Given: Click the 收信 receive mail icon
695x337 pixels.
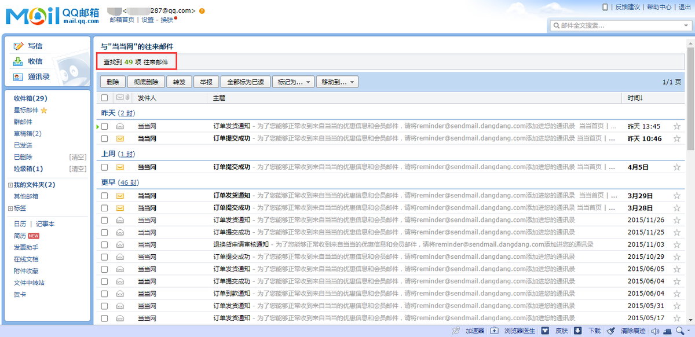Looking at the screenshot, I should (x=19, y=61).
